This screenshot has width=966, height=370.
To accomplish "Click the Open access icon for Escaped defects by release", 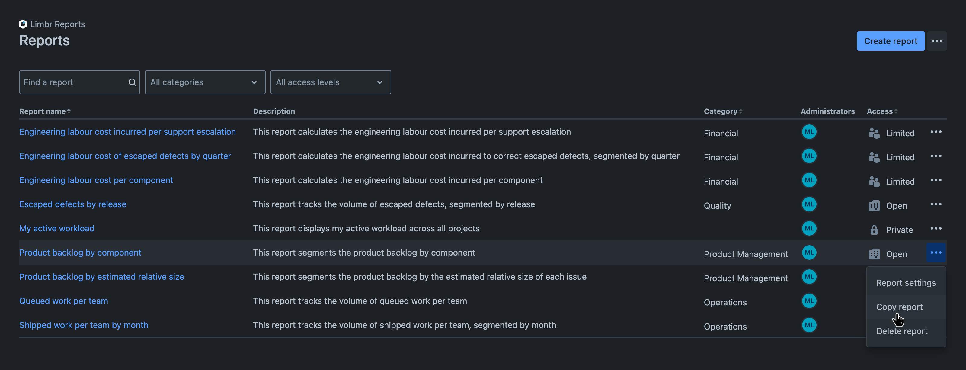I will pos(874,205).
